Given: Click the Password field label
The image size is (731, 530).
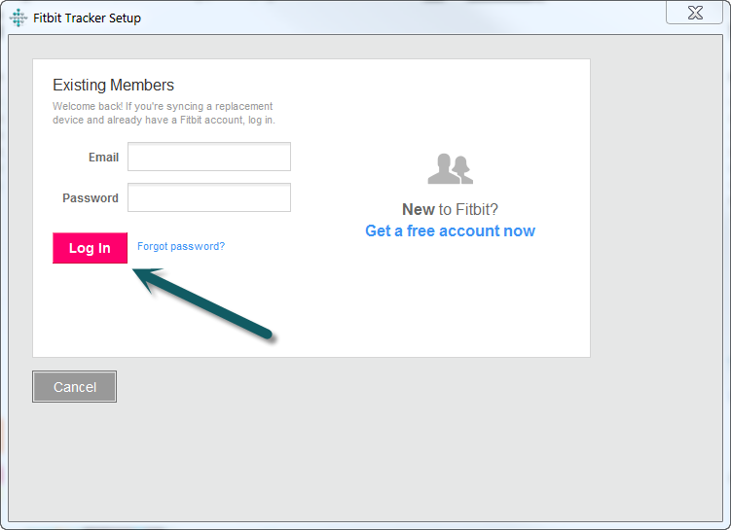Looking at the screenshot, I should (x=91, y=198).
